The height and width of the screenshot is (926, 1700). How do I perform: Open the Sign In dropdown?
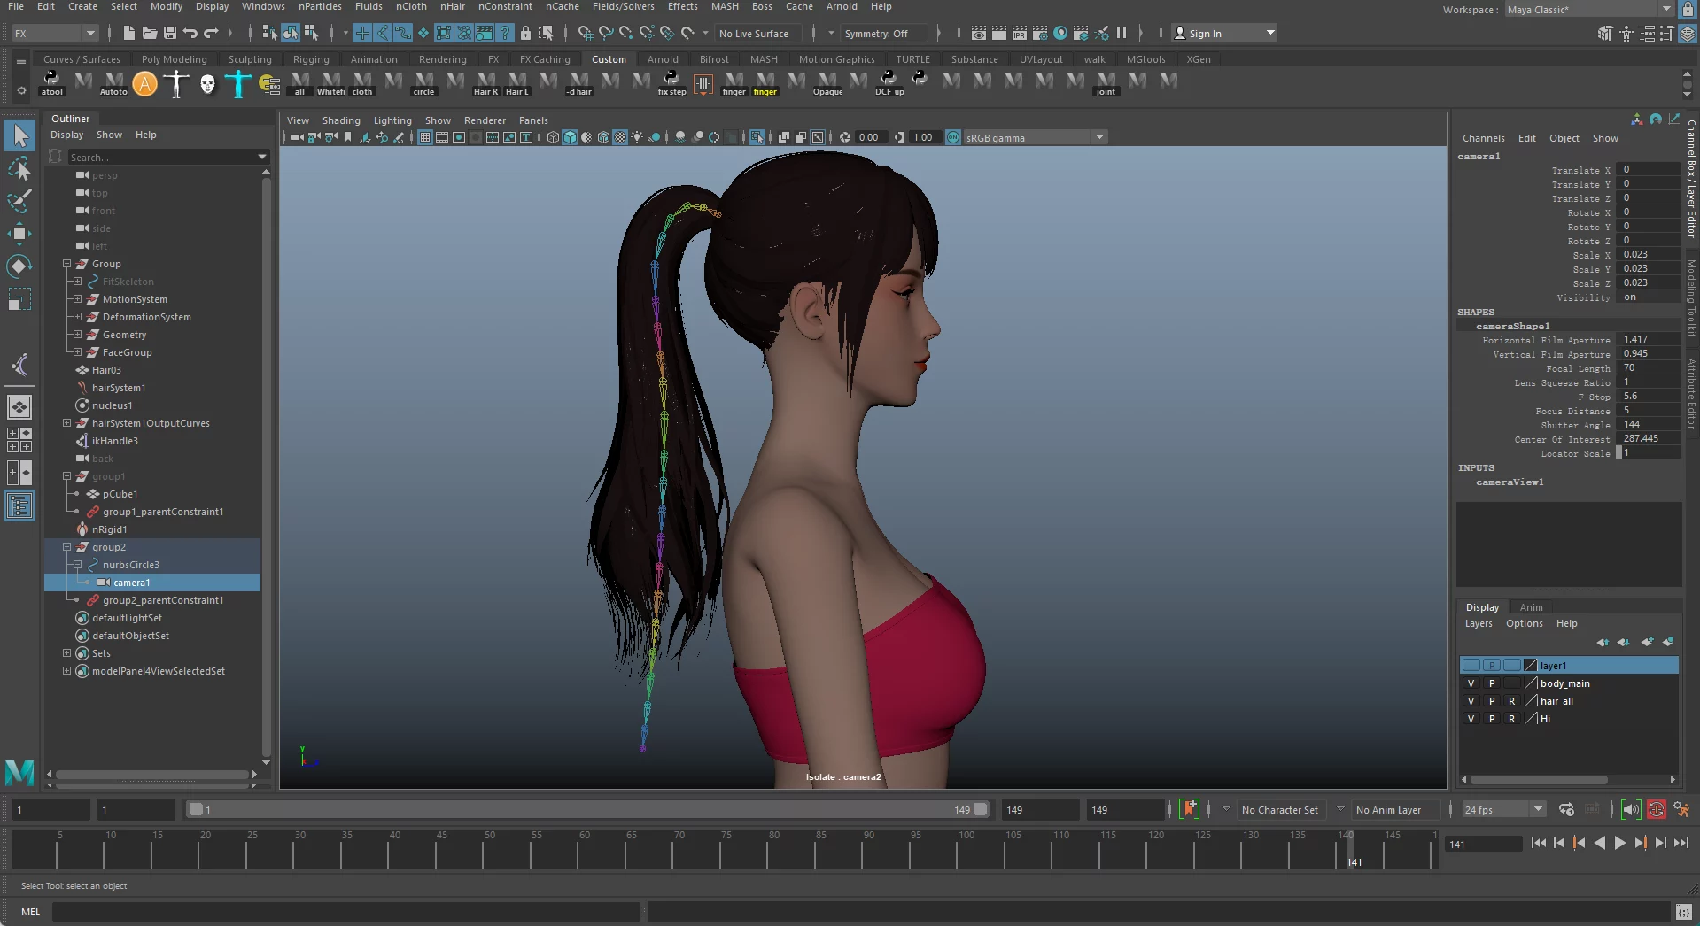pyautogui.click(x=1224, y=33)
